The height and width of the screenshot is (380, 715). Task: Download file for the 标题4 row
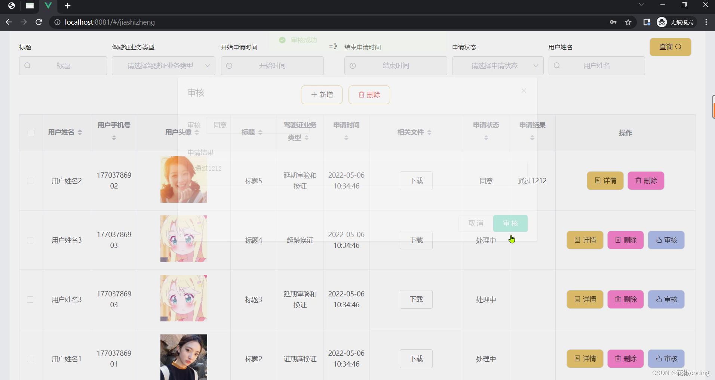click(x=416, y=240)
